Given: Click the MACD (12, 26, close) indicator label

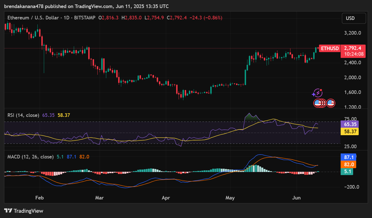Looking at the screenshot, I should coord(31,157).
